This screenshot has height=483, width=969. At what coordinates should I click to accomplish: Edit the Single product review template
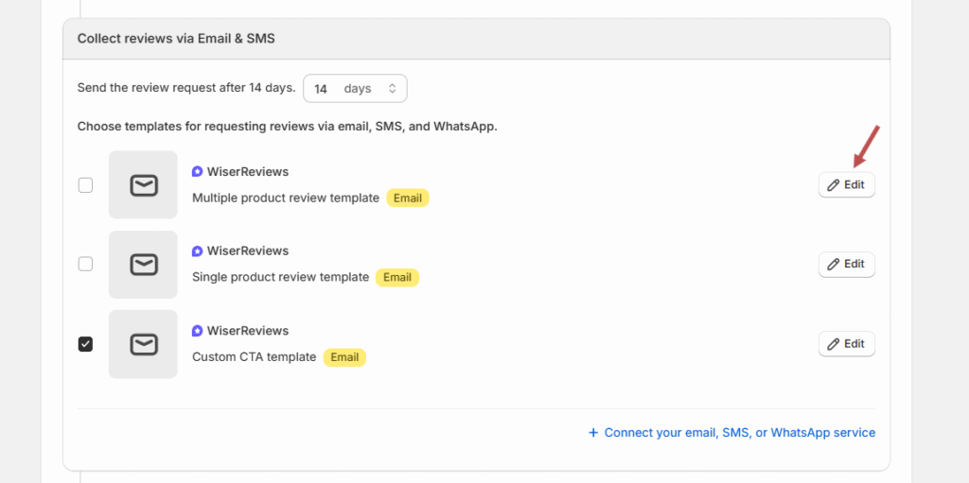pos(846,265)
